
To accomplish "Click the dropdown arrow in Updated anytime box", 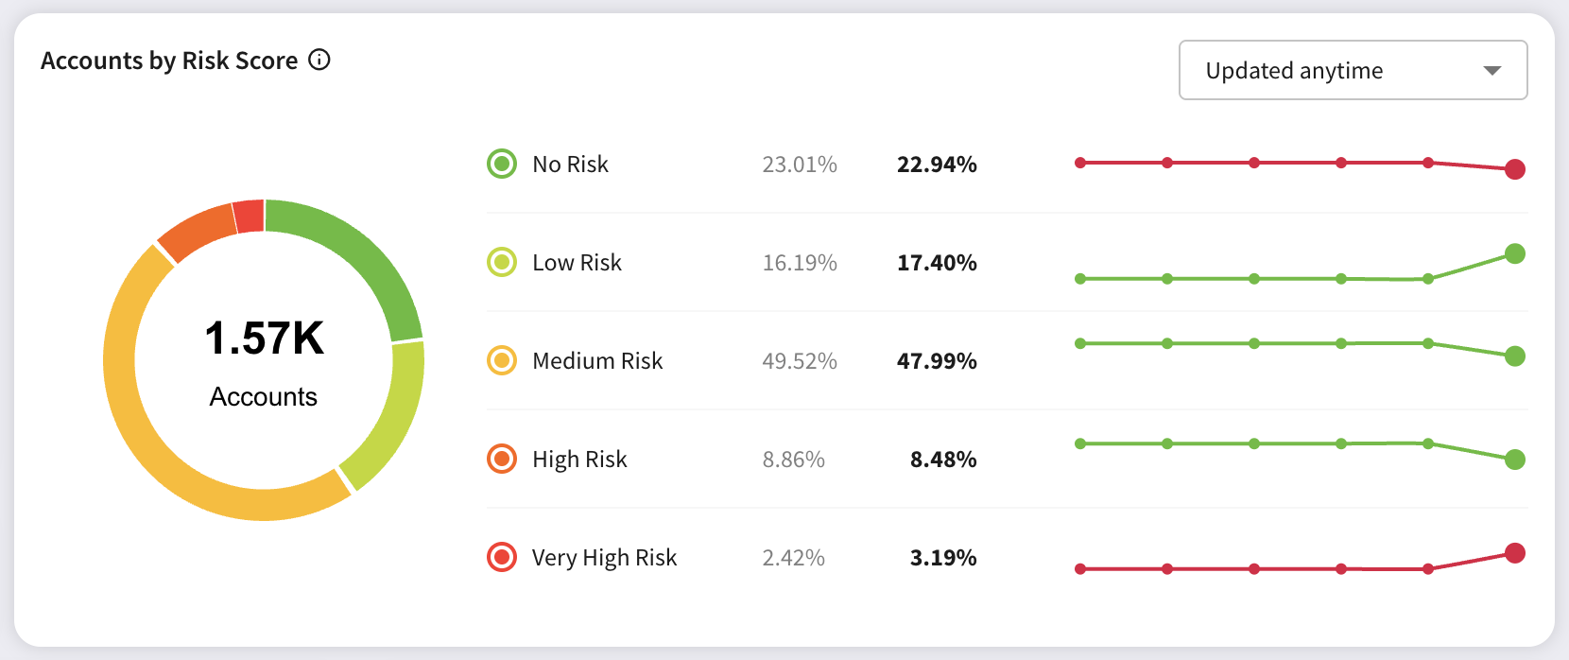I will 1492,71.
